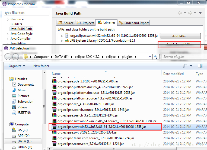Open the view options dropdown arrow
Image resolution: width=207 pixels, height=150 pixels.
tap(191, 66)
